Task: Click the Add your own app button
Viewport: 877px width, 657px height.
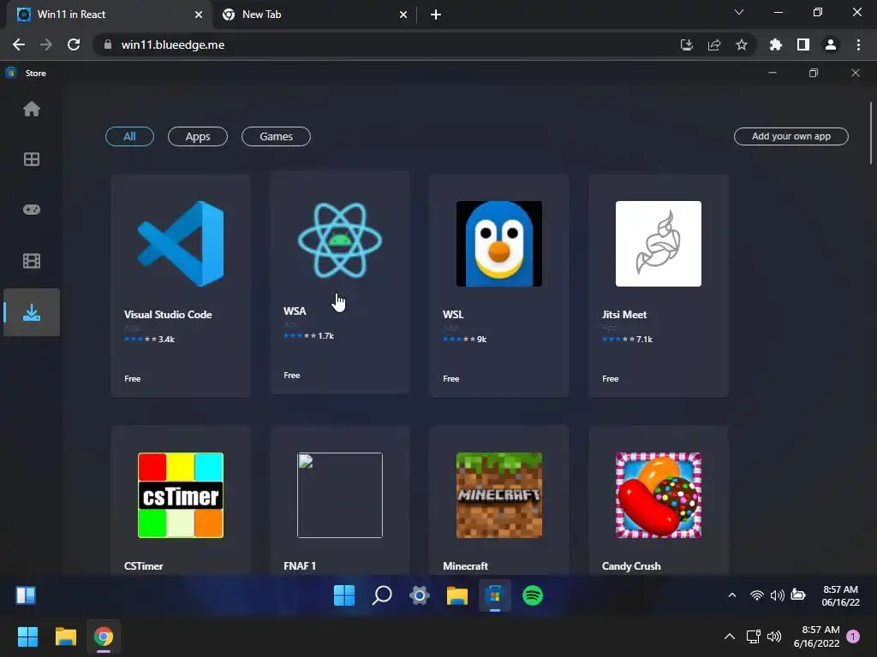Action: click(790, 136)
